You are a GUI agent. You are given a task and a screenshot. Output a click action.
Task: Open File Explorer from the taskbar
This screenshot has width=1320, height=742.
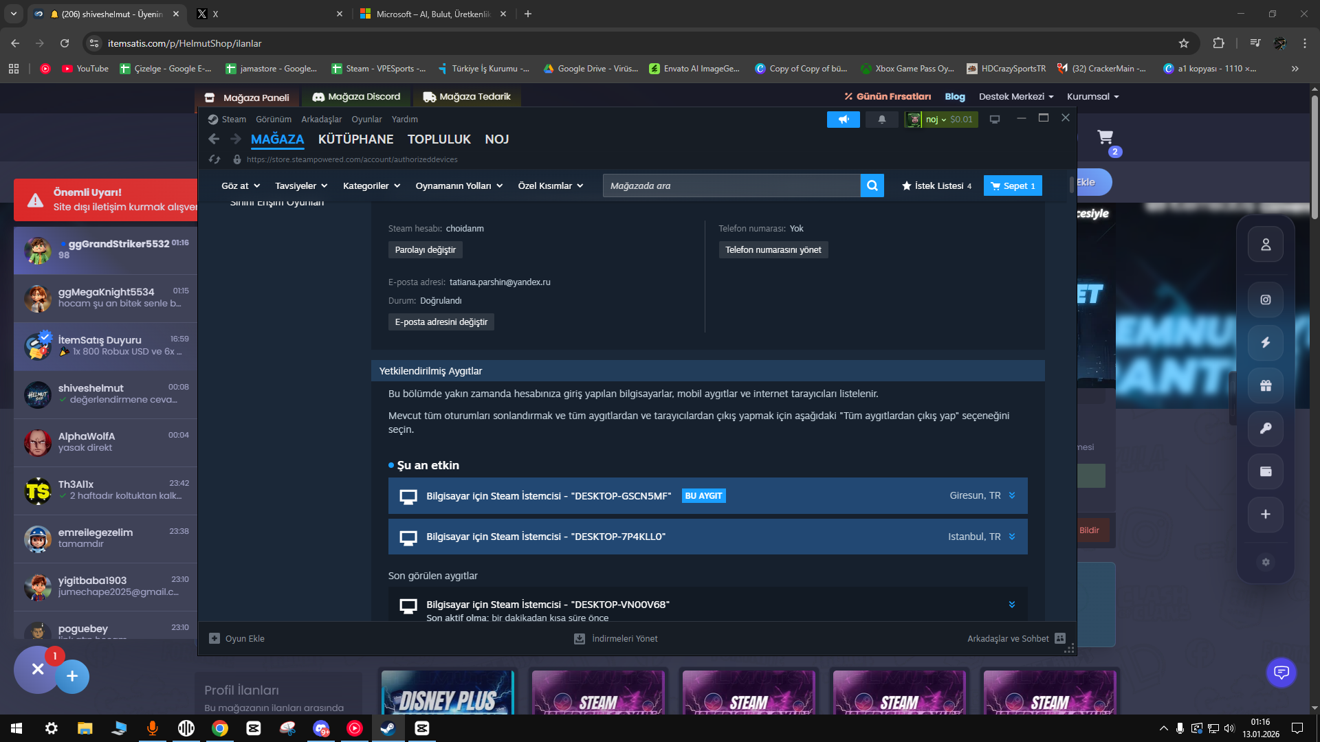pyautogui.click(x=85, y=728)
